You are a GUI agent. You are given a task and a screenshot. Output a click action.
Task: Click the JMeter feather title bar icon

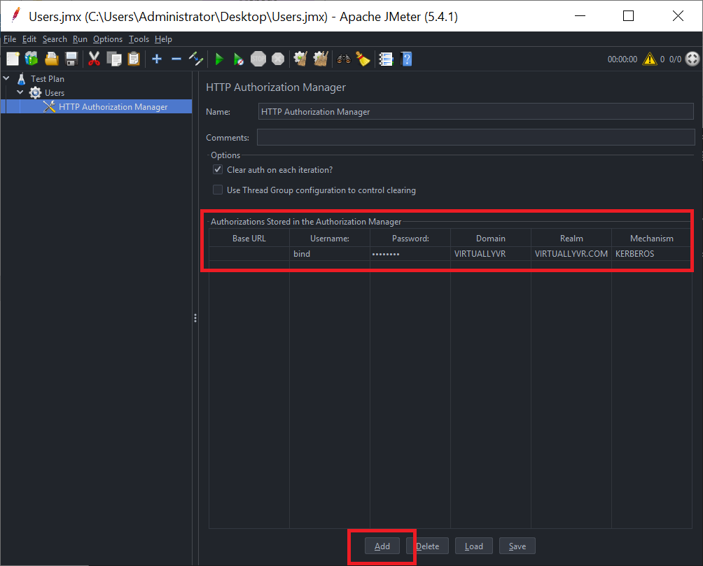pos(15,15)
